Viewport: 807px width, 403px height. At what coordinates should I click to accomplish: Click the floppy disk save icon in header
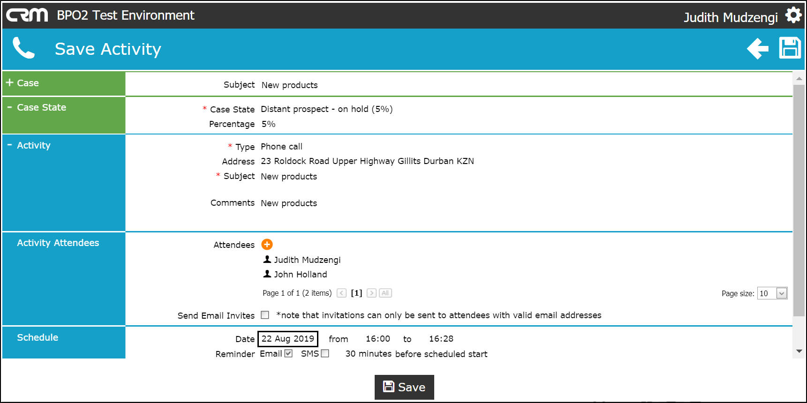(x=790, y=48)
